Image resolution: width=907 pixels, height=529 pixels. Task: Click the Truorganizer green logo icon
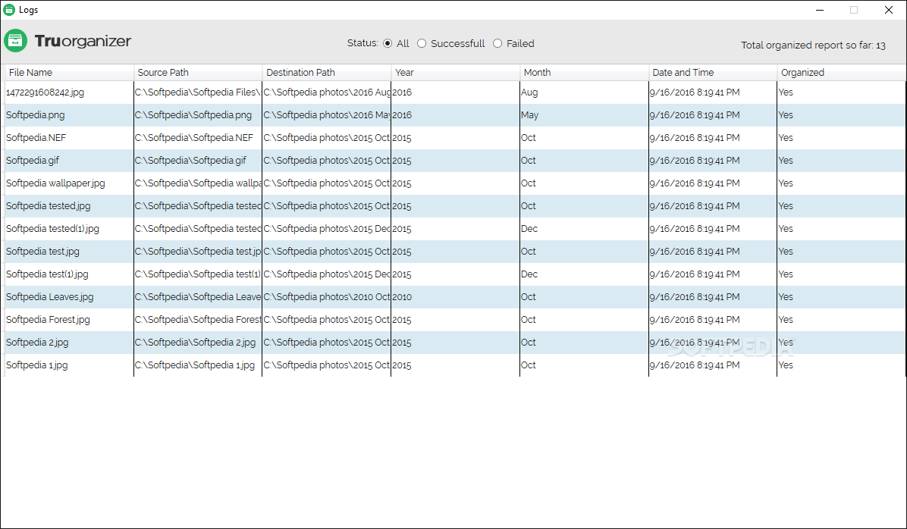coord(16,41)
